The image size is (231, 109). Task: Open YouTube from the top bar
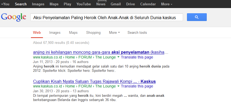pos(84,4)
